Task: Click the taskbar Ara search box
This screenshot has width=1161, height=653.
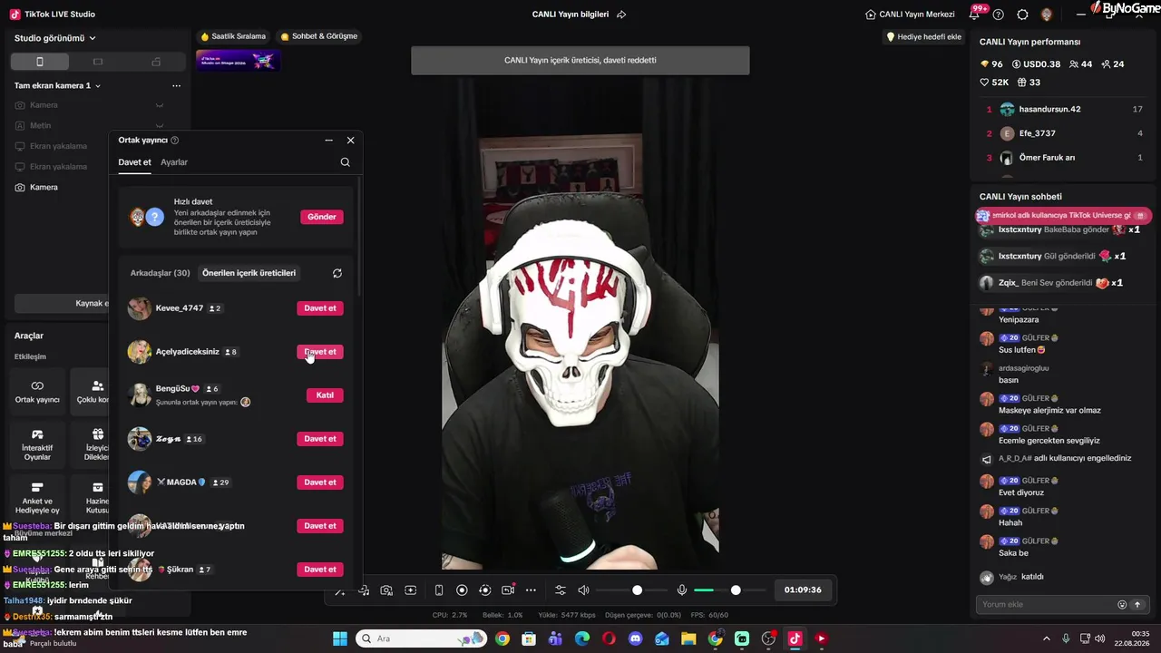Action: [x=420, y=638]
